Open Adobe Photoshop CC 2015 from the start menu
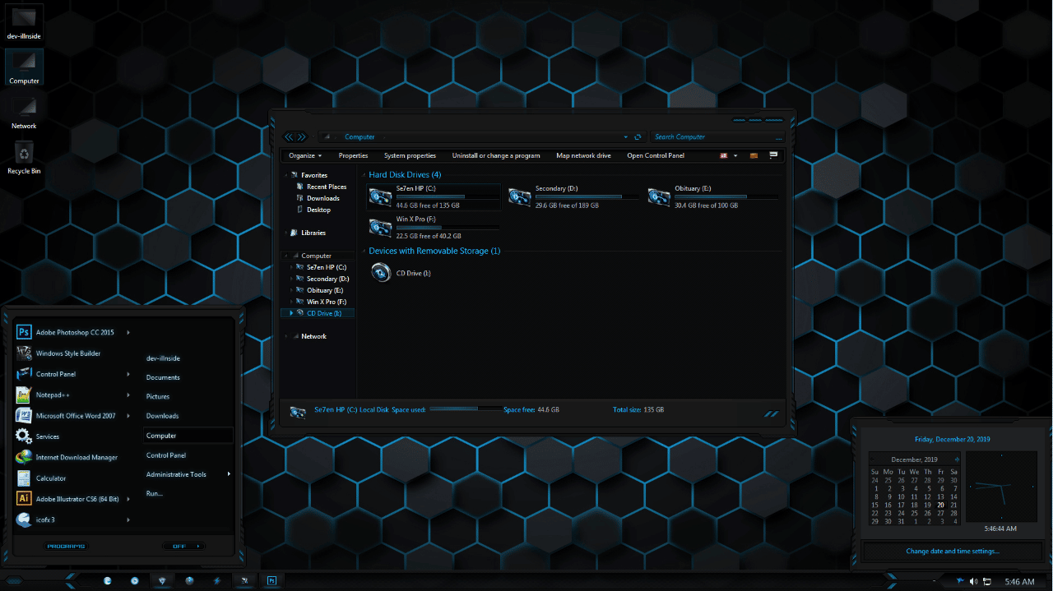Viewport: 1053px width, 591px height. point(74,332)
